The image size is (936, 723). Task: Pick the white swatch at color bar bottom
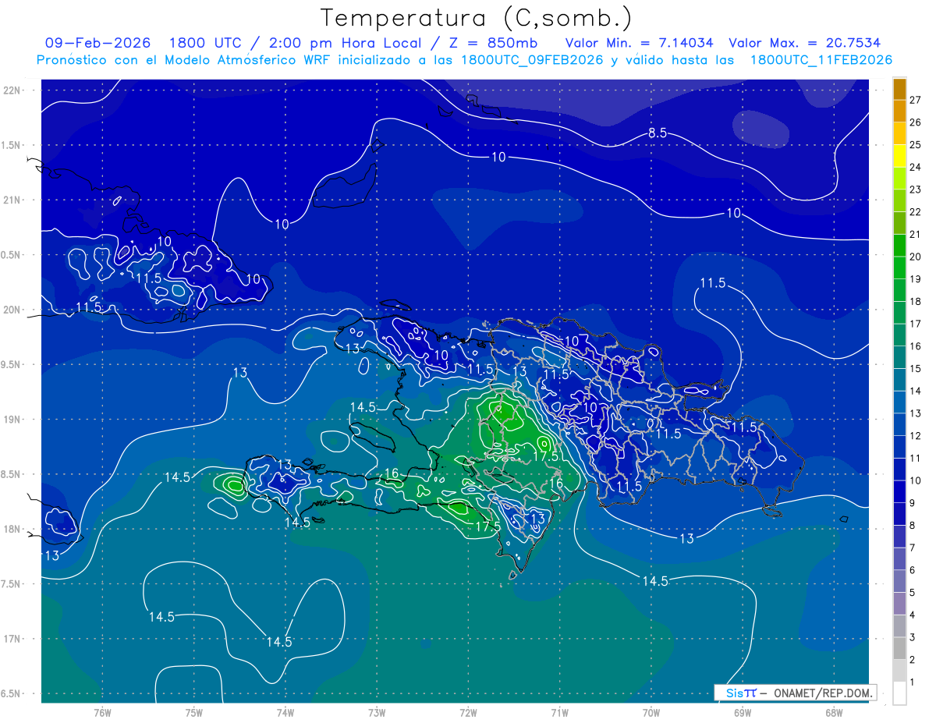coord(899,693)
